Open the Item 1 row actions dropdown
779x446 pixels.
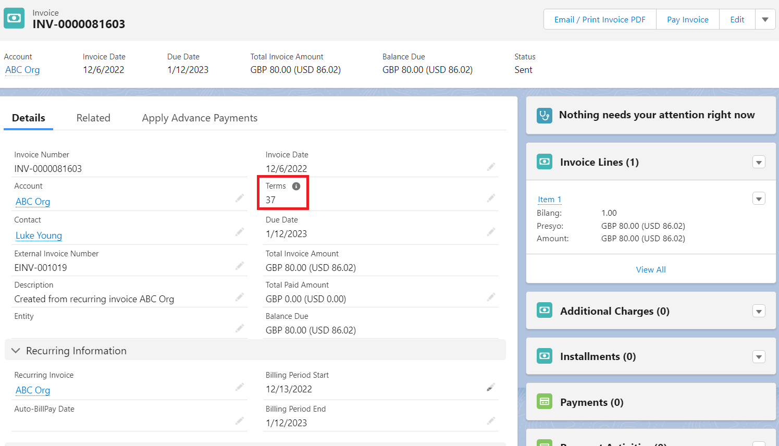coord(759,199)
